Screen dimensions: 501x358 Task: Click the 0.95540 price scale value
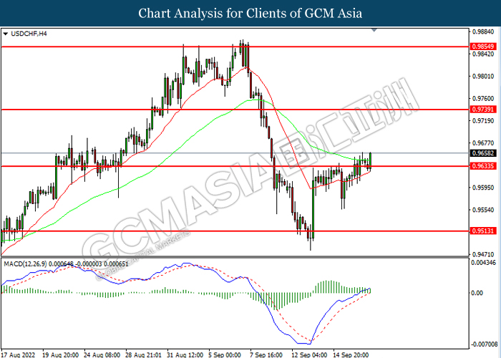pyautogui.click(x=483, y=210)
